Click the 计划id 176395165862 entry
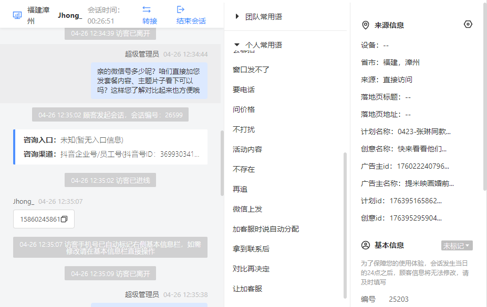This screenshot has width=487, height=307. pyautogui.click(x=401, y=201)
